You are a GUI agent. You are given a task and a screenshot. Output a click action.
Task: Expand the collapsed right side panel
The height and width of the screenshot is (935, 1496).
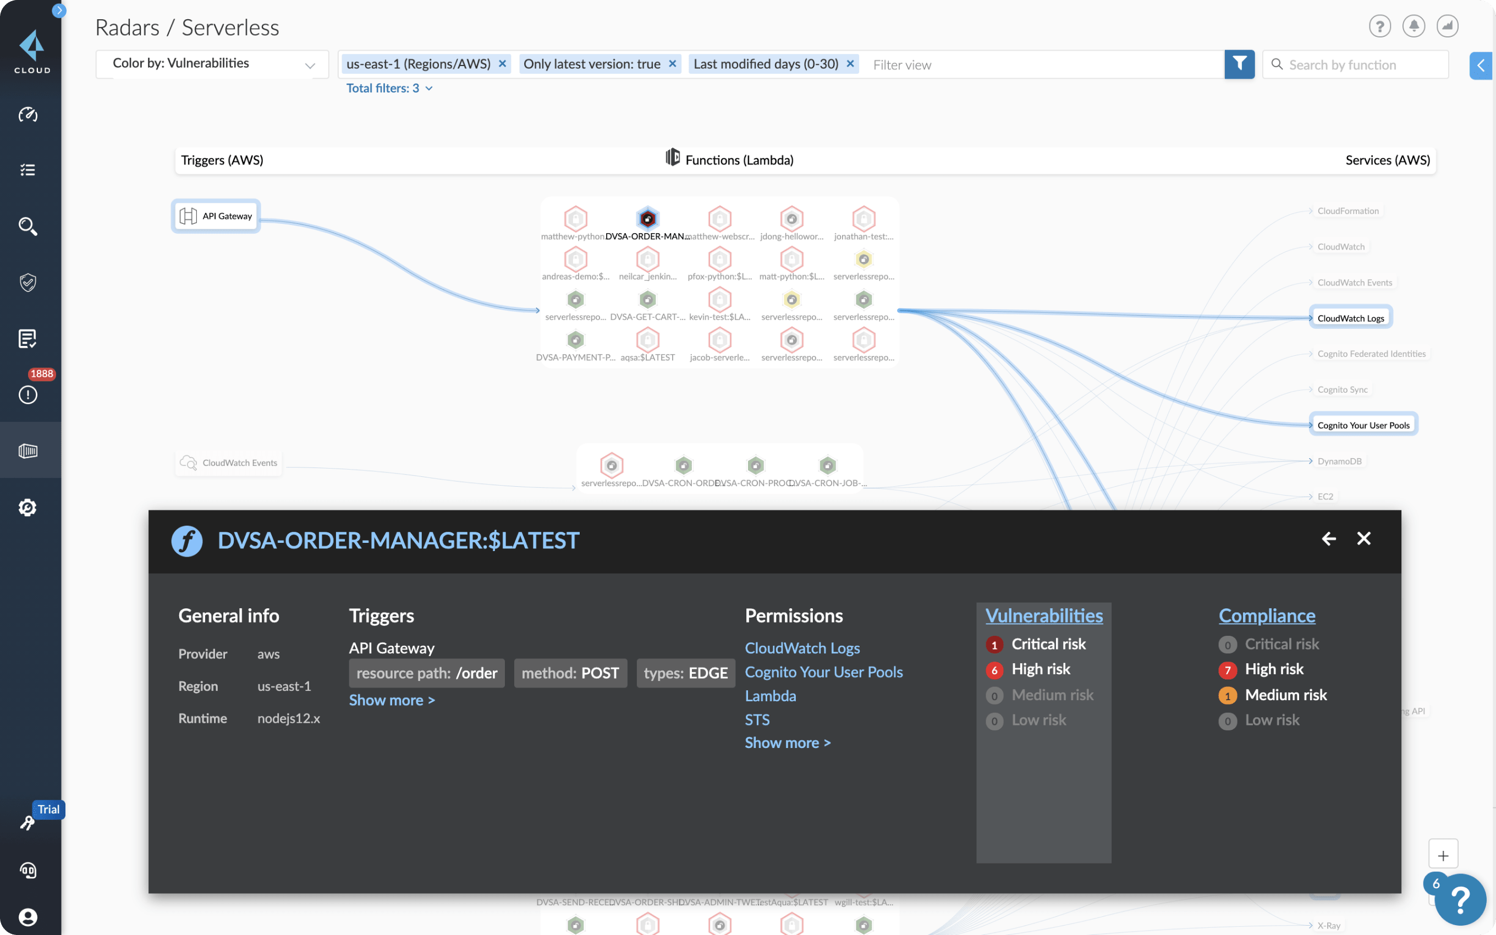point(1481,65)
